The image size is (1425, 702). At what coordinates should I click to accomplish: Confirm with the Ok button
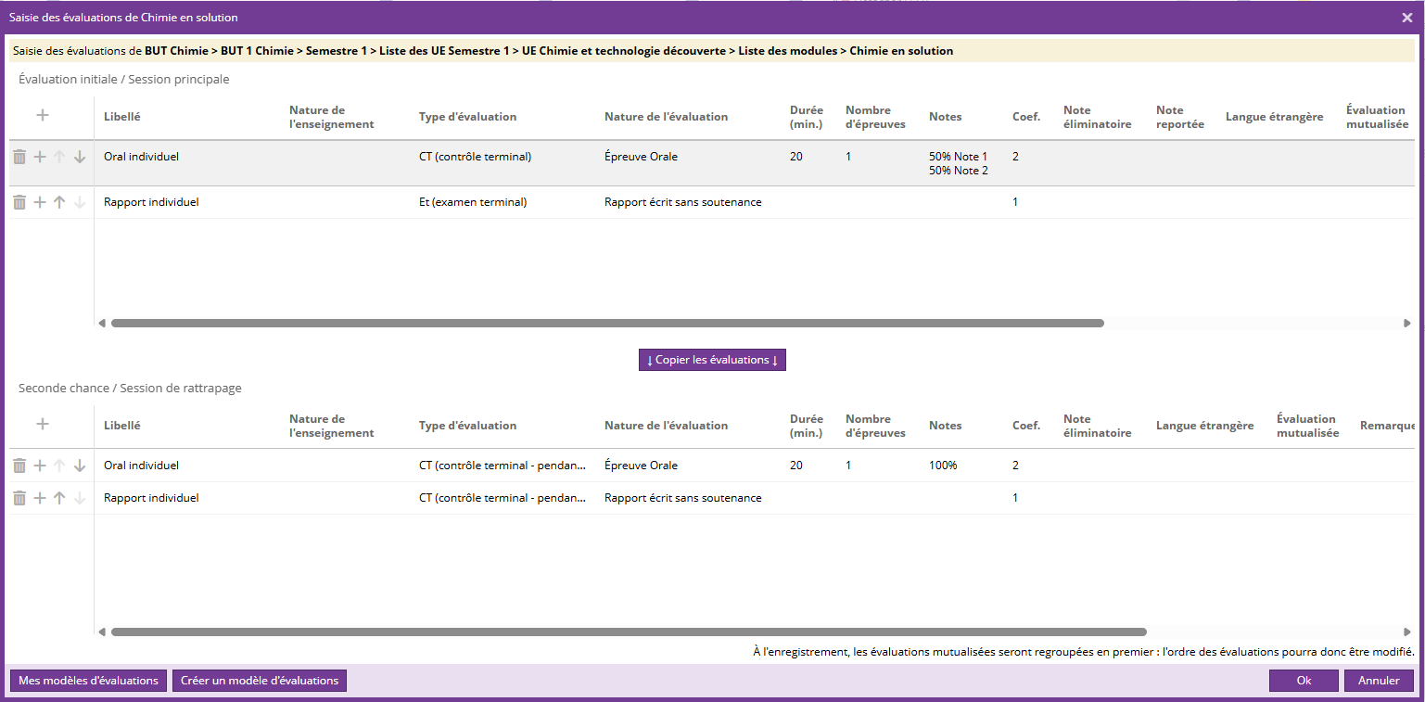(1304, 681)
